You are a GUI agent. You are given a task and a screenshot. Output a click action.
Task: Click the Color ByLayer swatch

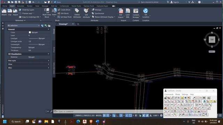pyautogui.click(x=30, y=32)
